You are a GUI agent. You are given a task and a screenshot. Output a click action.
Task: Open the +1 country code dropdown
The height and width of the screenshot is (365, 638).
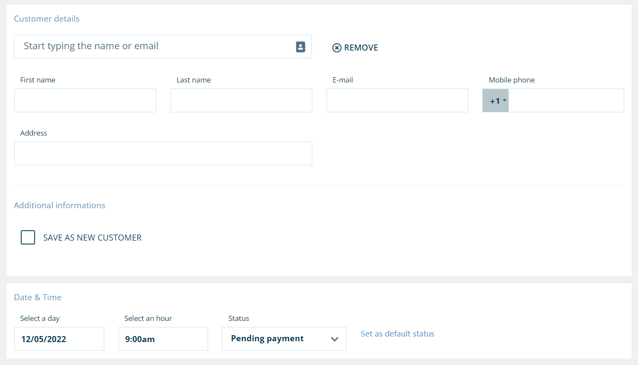(496, 101)
